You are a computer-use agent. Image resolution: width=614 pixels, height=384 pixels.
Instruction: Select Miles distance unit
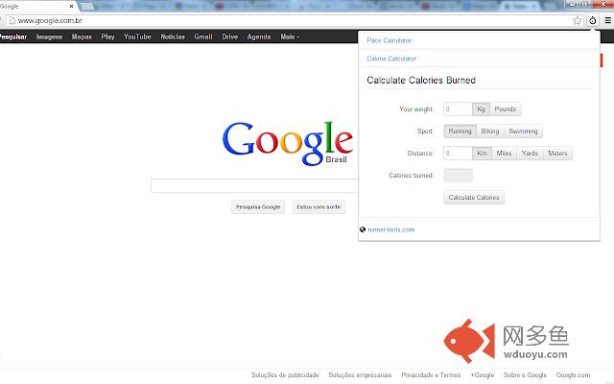pos(504,154)
